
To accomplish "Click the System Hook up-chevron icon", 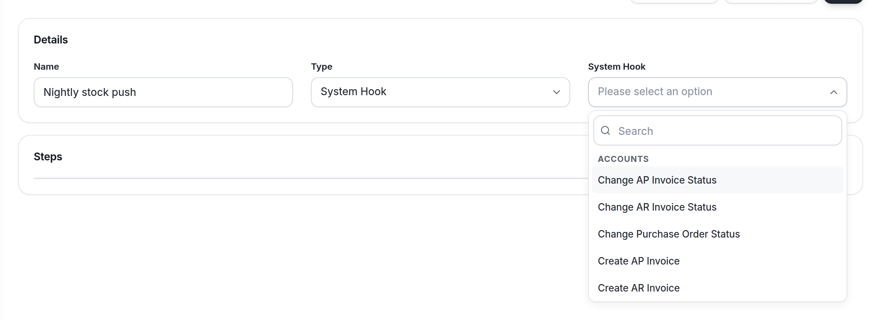I will coord(834,92).
